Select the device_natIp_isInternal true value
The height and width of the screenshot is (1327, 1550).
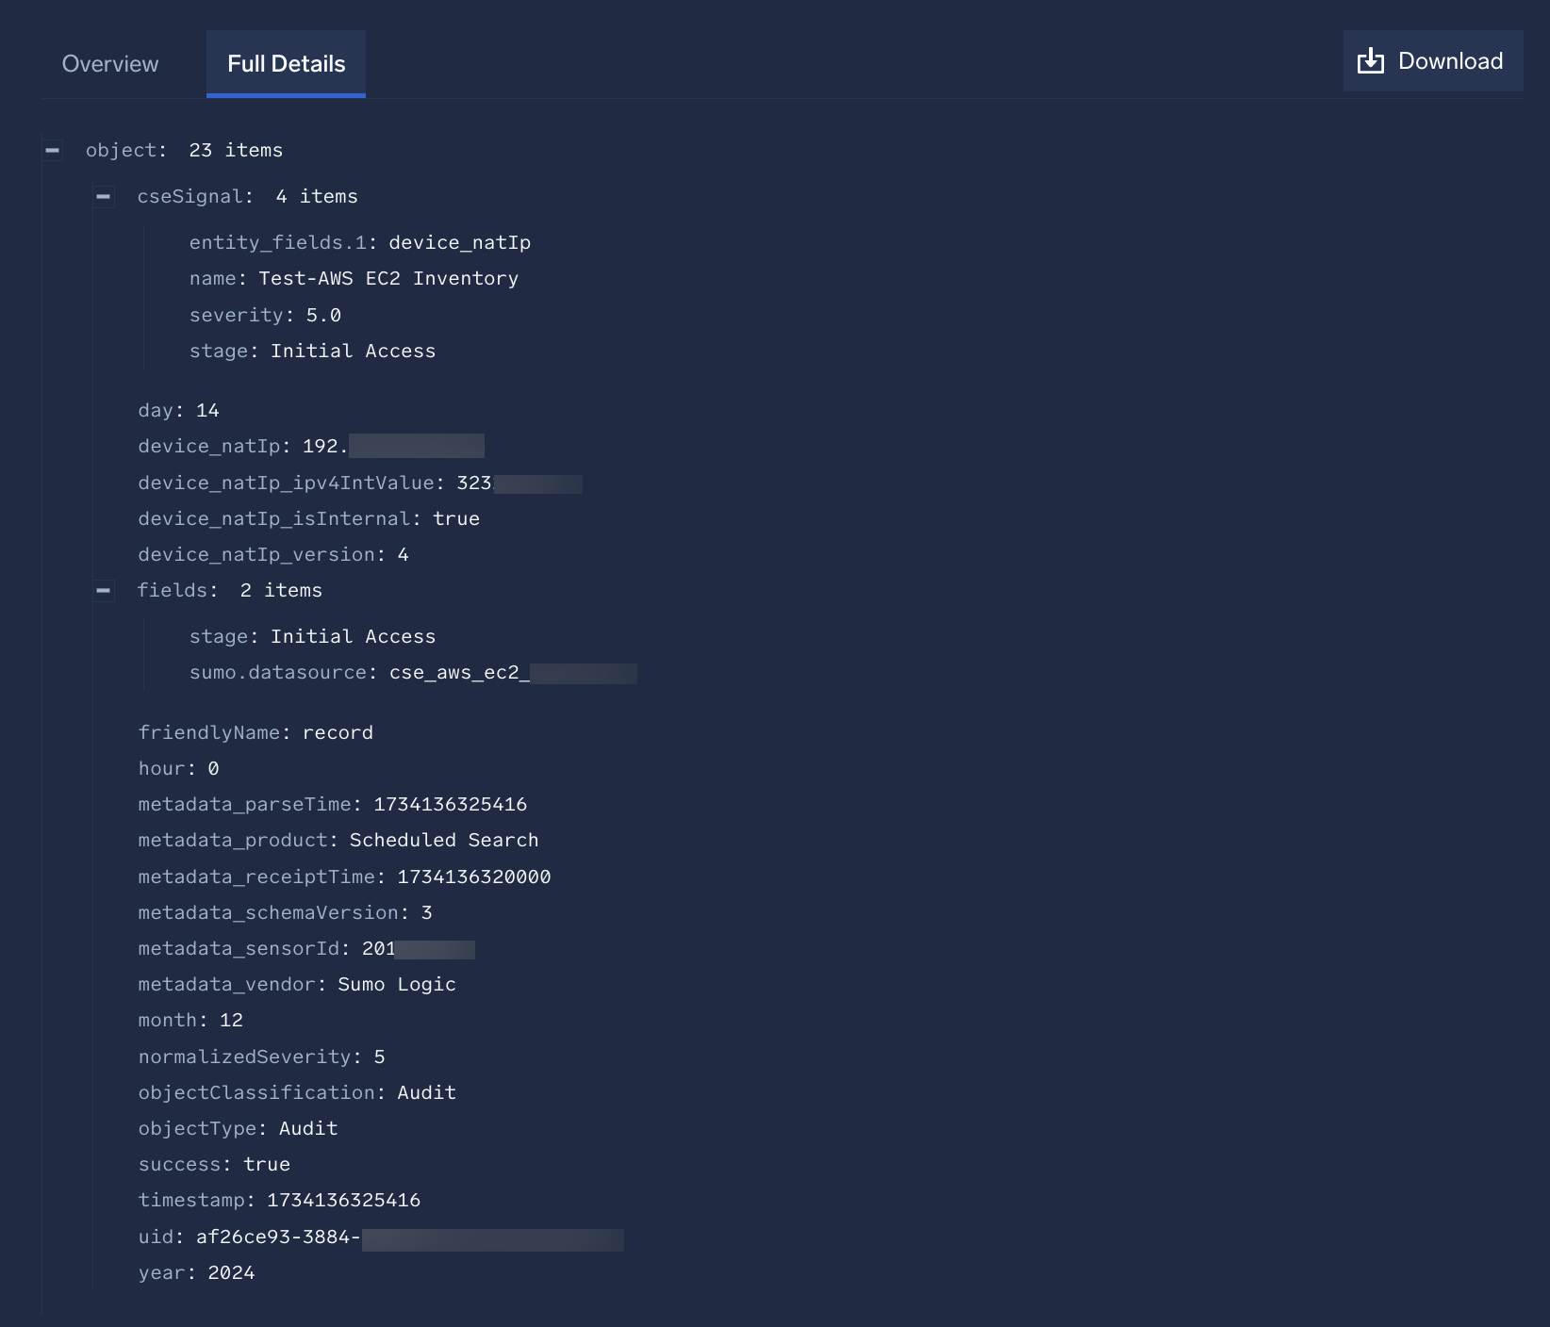[x=456, y=519]
